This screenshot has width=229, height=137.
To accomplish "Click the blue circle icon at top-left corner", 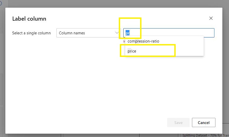I will (1, 3).
